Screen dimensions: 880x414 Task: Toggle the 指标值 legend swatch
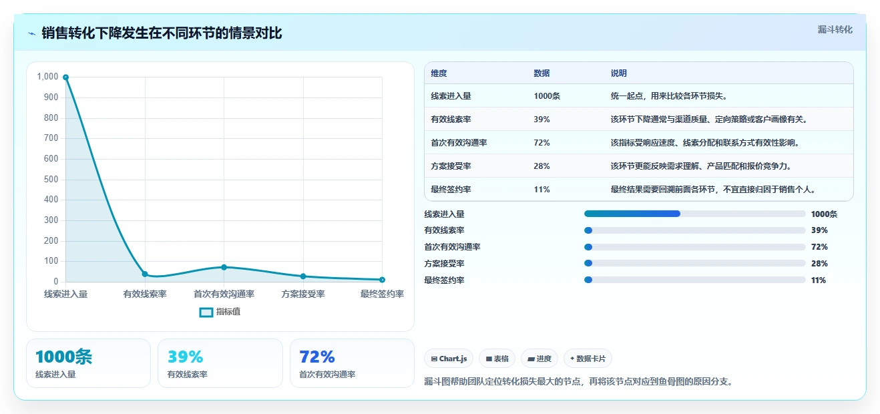click(206, 312)
